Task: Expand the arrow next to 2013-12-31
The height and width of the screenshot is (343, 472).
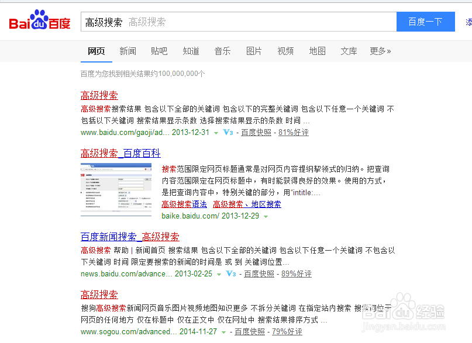Action: (216, 133)
